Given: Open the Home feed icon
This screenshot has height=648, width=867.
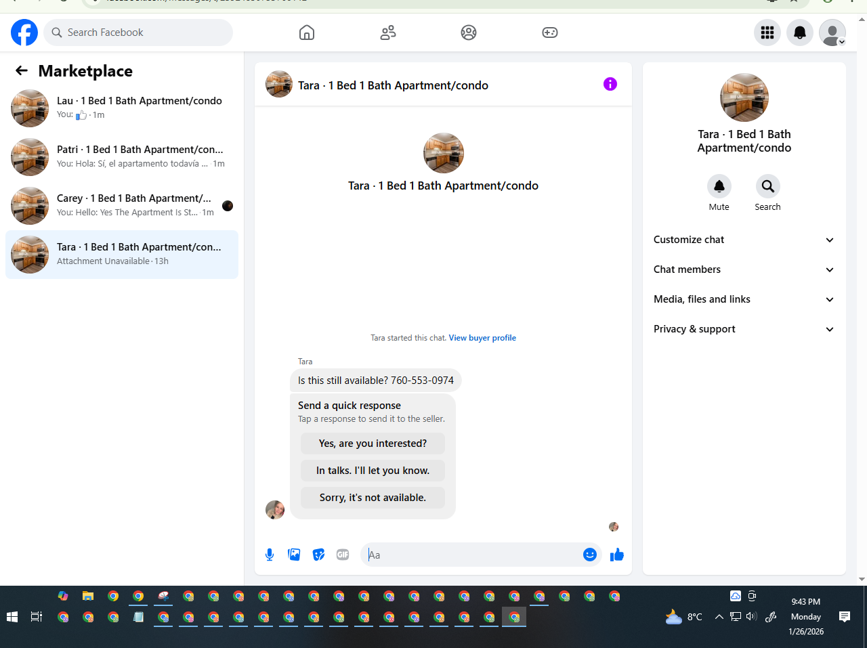Looking at the screenshot, I should 307,33.
